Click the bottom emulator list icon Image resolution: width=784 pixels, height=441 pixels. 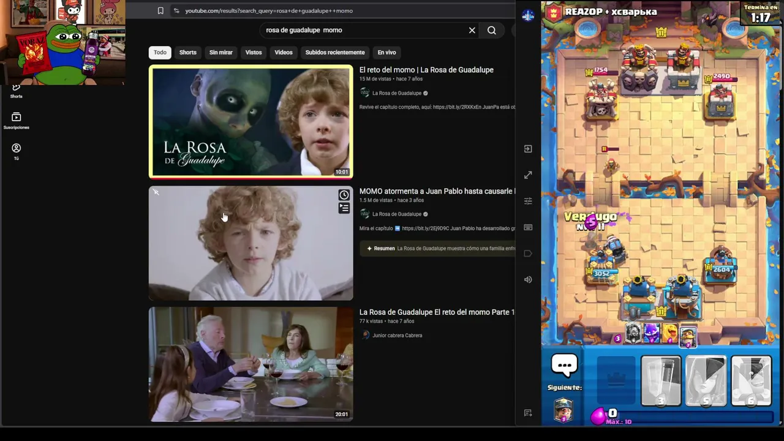pyautogui.click(x=528, y=413)
